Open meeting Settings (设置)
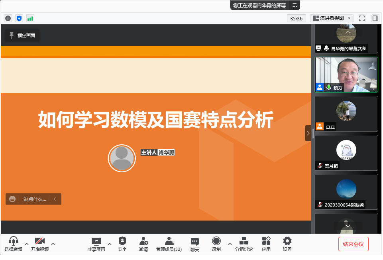Screen dimensions: 383x260 pyautogui.click(x=287, y=244)
